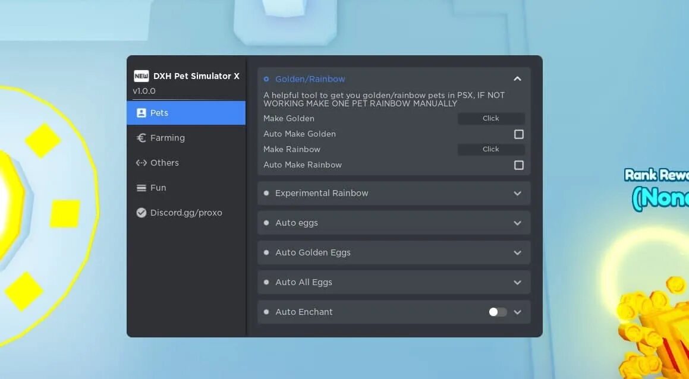Click the Experimental Rainbow label
689x379 pixels.
pyautogui.click(x=322, y=193)
